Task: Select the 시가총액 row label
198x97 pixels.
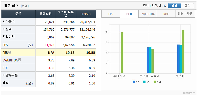Action: click(9, 21)
